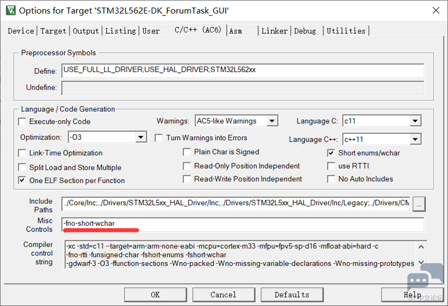Close the Options for Target dialog
Screen dimensions: 448x306
tap(436, 10)
